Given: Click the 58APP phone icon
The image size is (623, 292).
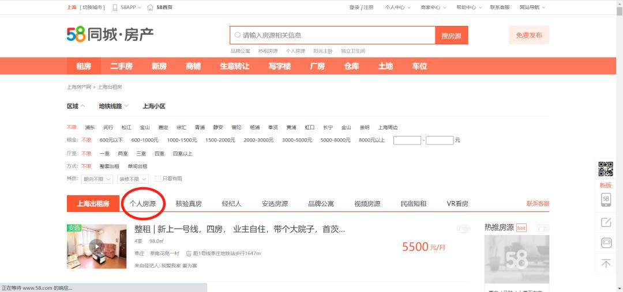Looking at the screenshot, I should tap(115, 7).
